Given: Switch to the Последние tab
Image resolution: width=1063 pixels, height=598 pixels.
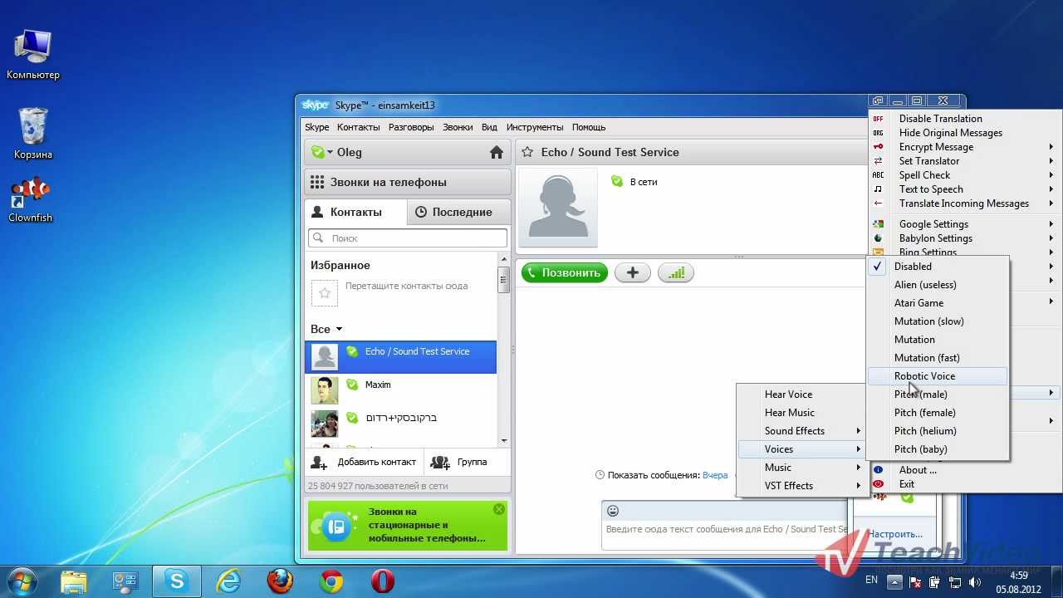Looking at the screenshot, I should tap(458, 212).
